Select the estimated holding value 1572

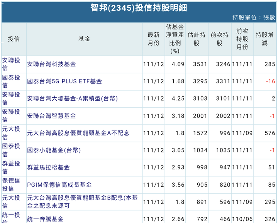(200, 133)
